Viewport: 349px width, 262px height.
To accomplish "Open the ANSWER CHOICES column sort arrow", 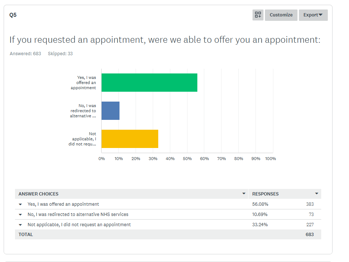I will 244,194.
